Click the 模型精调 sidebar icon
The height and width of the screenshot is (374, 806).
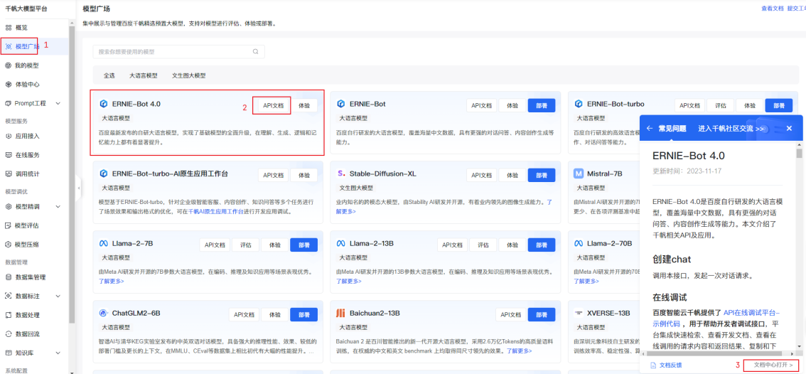(9, 207)
